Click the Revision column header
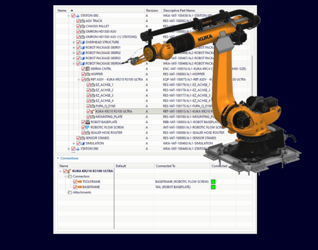The image size is (318, 250). (152, 10)
